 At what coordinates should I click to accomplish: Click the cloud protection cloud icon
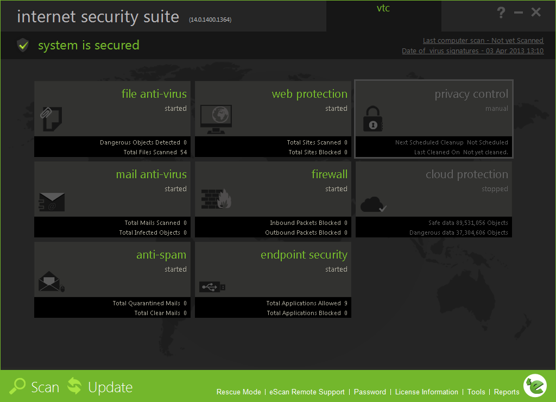(x=373, y=205)
